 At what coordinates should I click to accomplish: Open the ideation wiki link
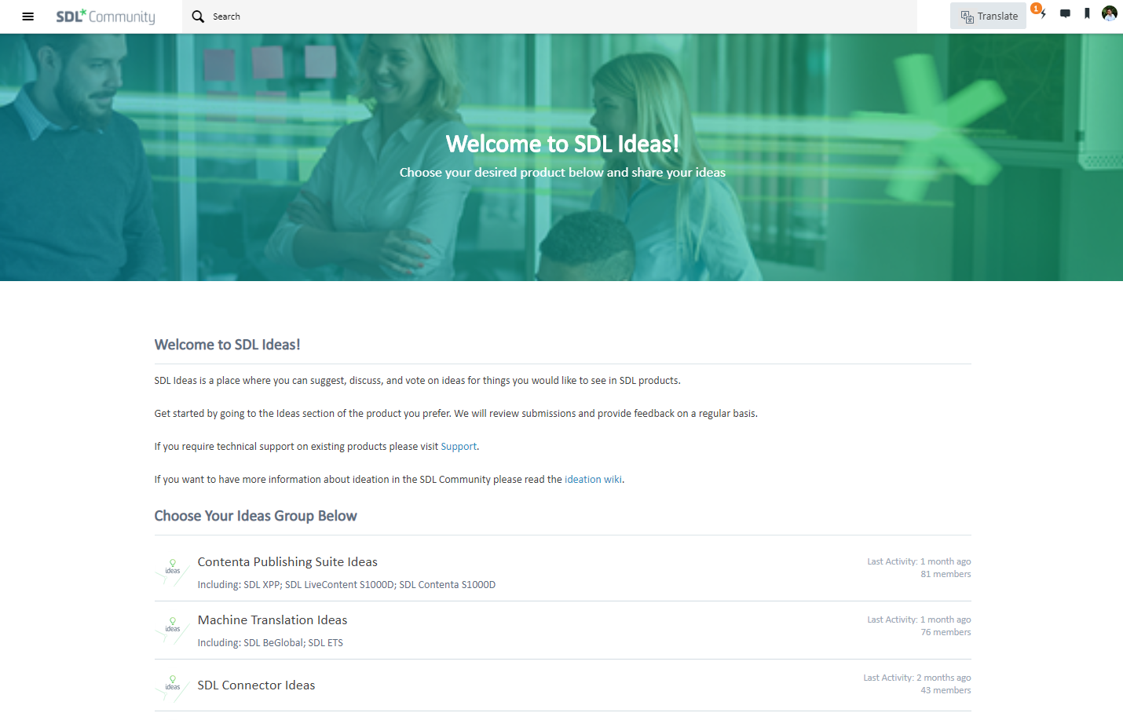[593, 480]
